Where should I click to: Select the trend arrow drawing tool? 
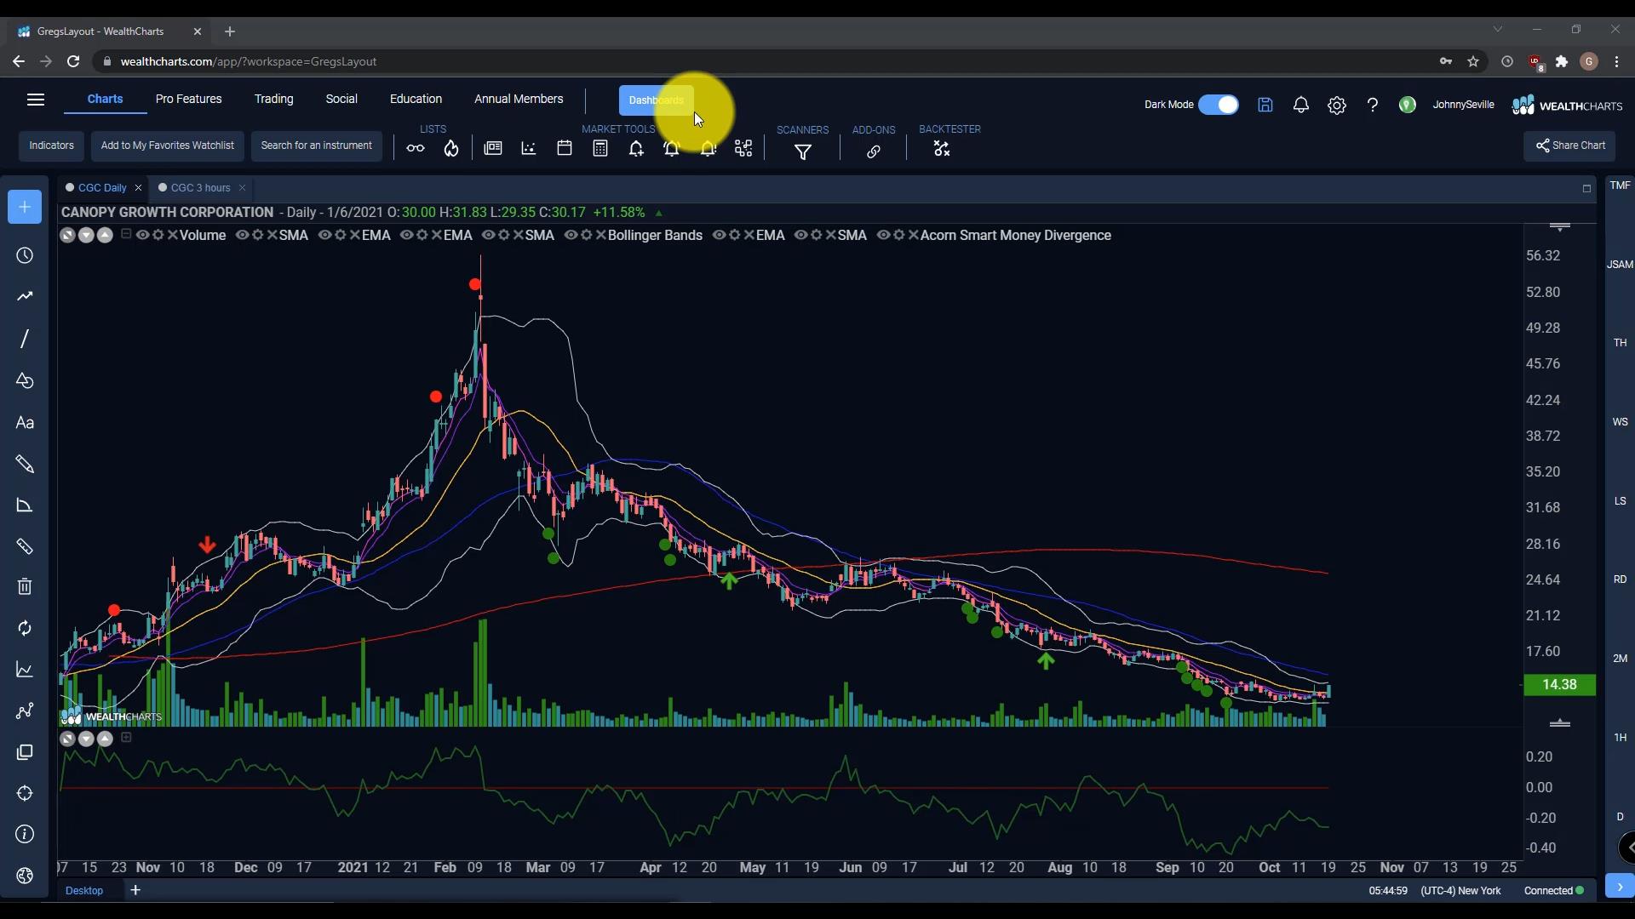tap(25, 296)
